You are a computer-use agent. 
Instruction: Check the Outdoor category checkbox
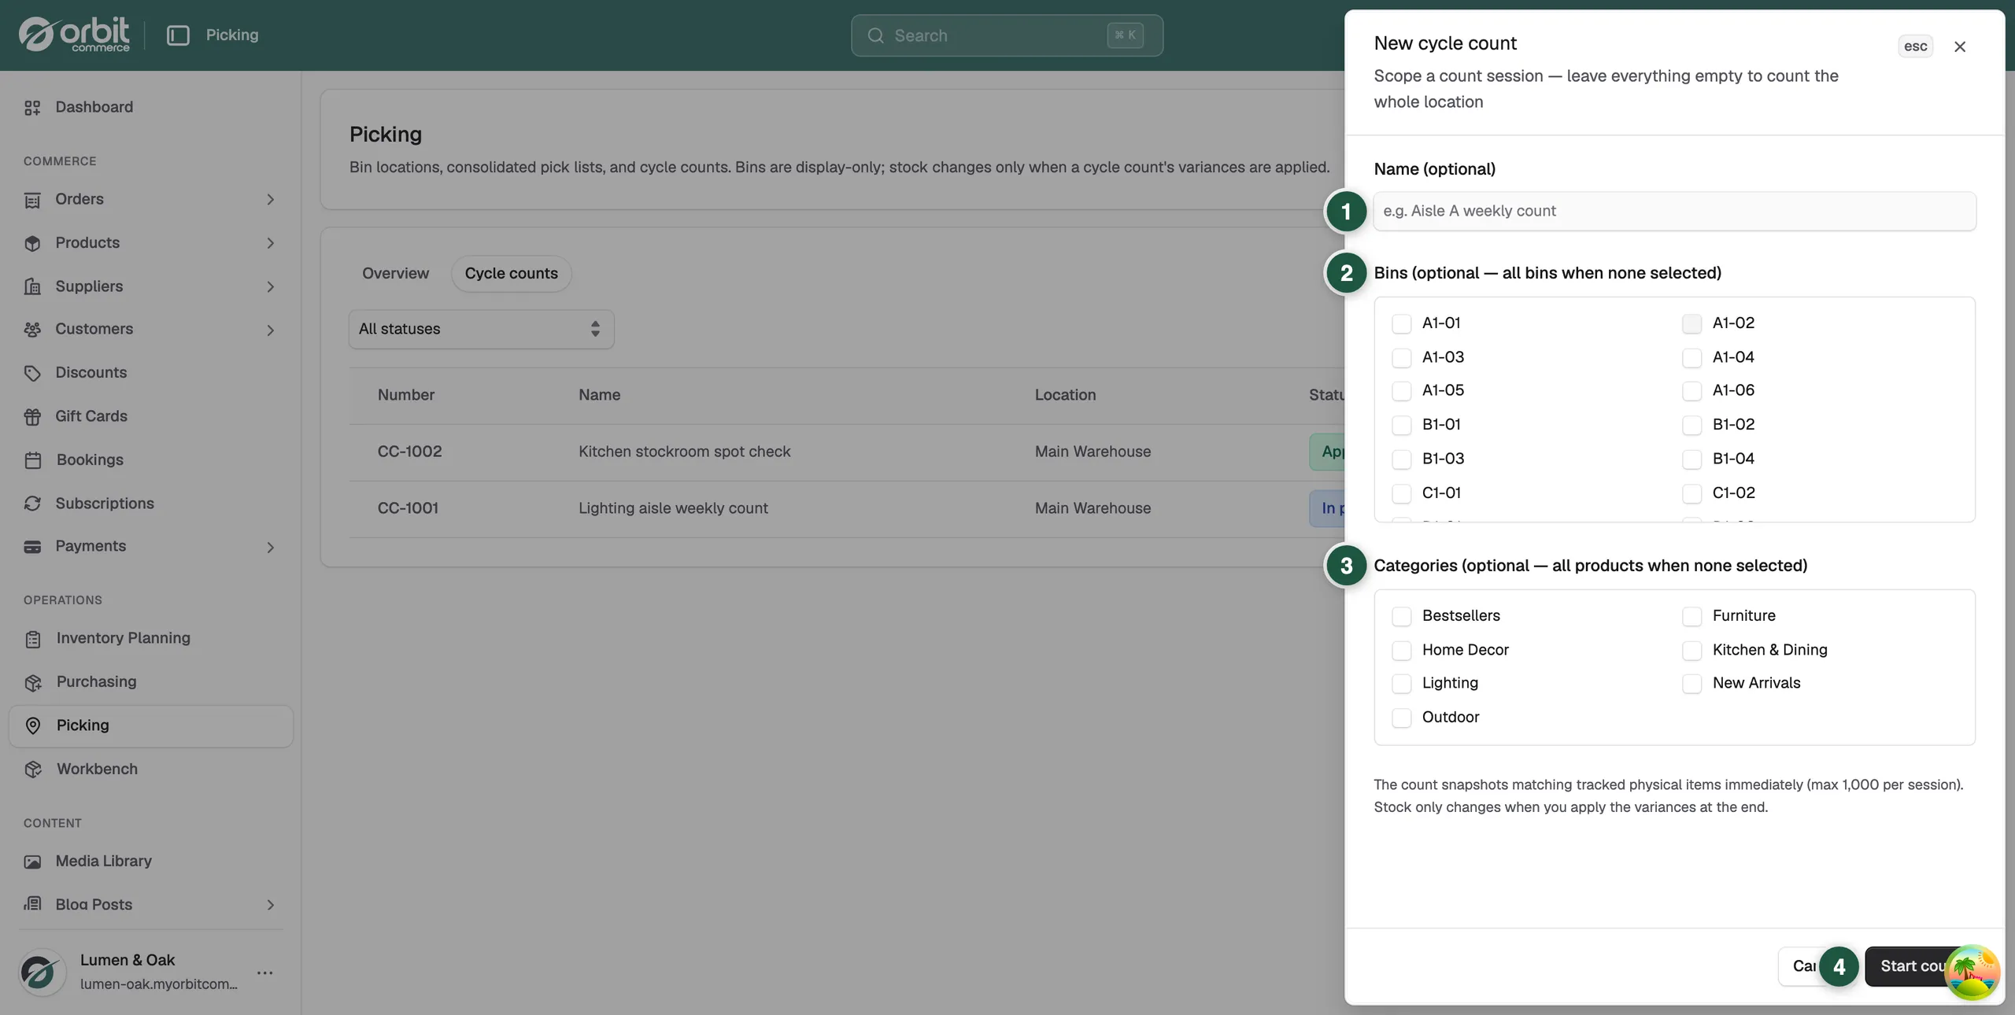[x=1401, y=718]
